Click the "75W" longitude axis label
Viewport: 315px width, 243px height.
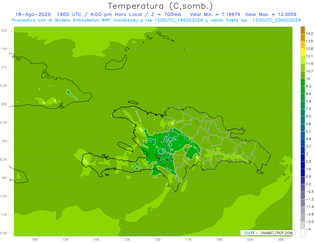point(65,240)
